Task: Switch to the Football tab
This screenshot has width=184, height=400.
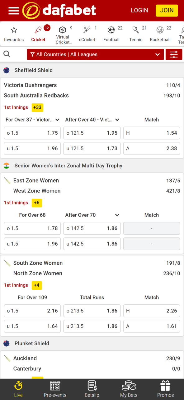Action: click(111, 33)
